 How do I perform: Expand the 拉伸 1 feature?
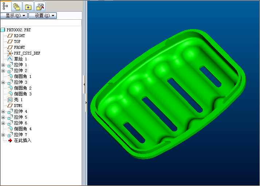[x=3, y=65]
